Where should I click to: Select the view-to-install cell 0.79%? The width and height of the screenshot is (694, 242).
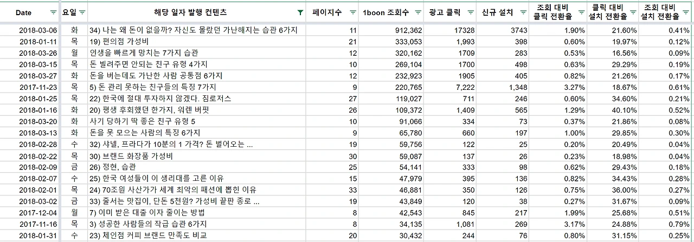[x=666, y=224]
